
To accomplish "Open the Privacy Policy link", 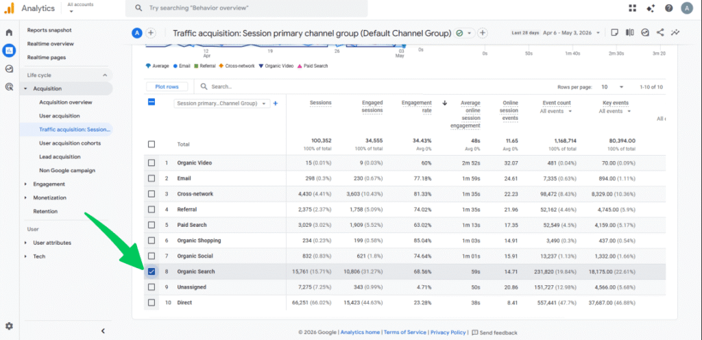I will pos(448,332).
